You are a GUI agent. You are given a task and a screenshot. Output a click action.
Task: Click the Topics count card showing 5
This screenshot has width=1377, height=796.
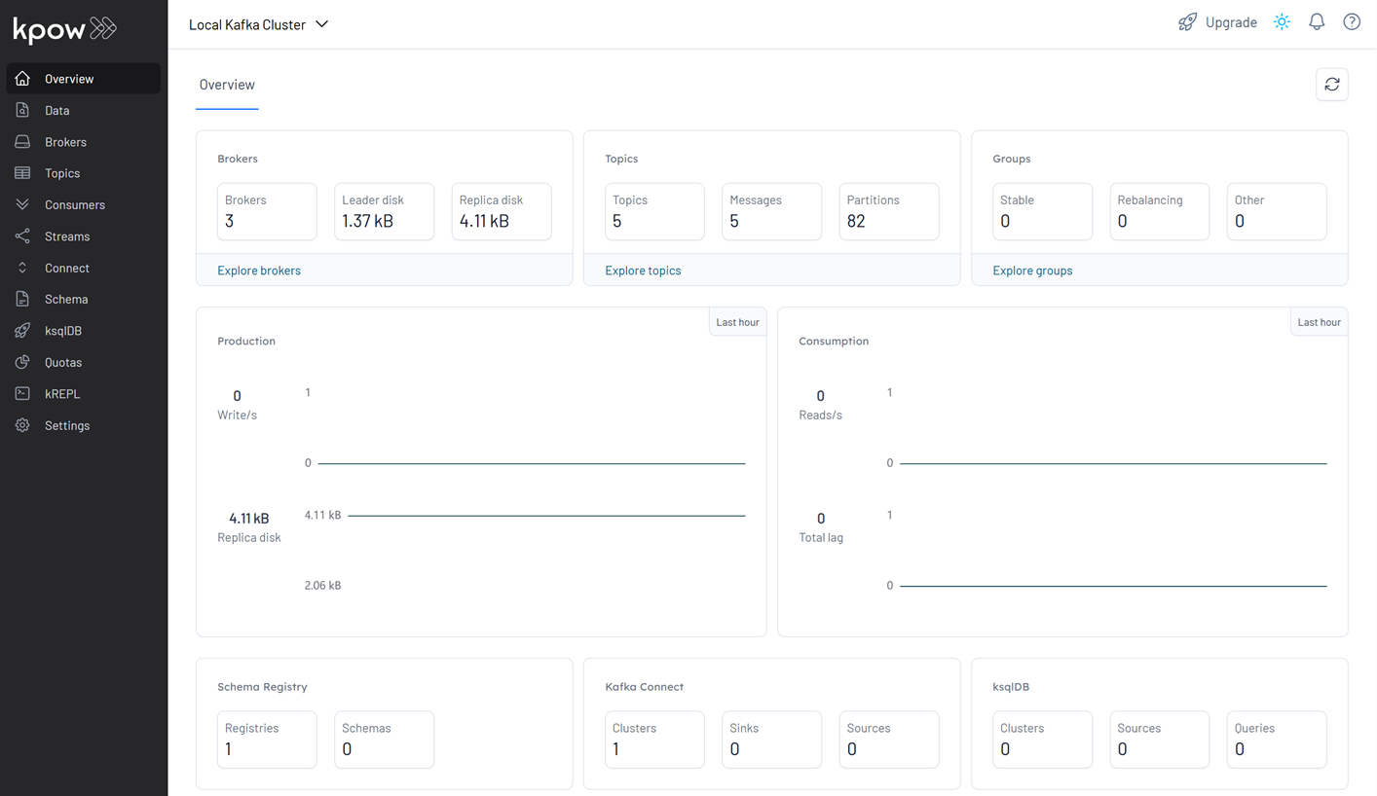tap(654, 211)
